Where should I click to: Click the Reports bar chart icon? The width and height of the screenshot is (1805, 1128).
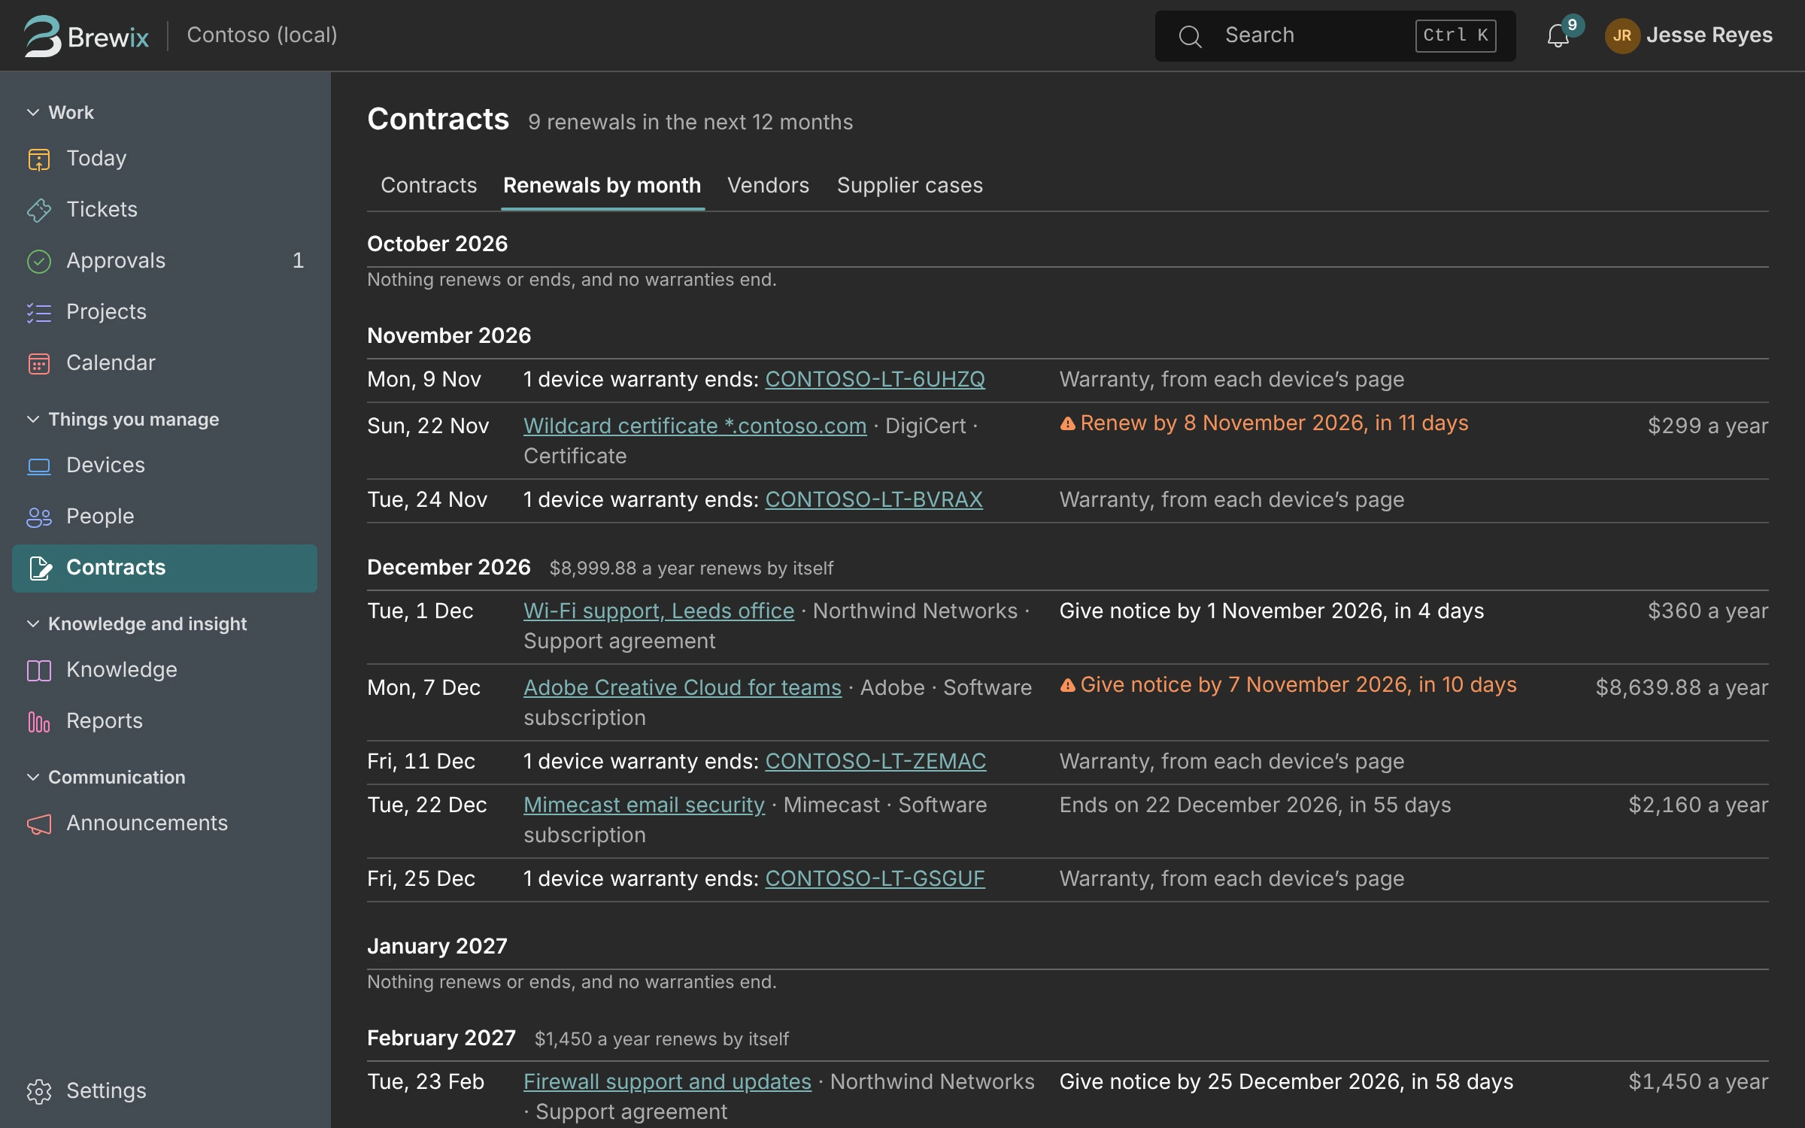click(39, 721)
